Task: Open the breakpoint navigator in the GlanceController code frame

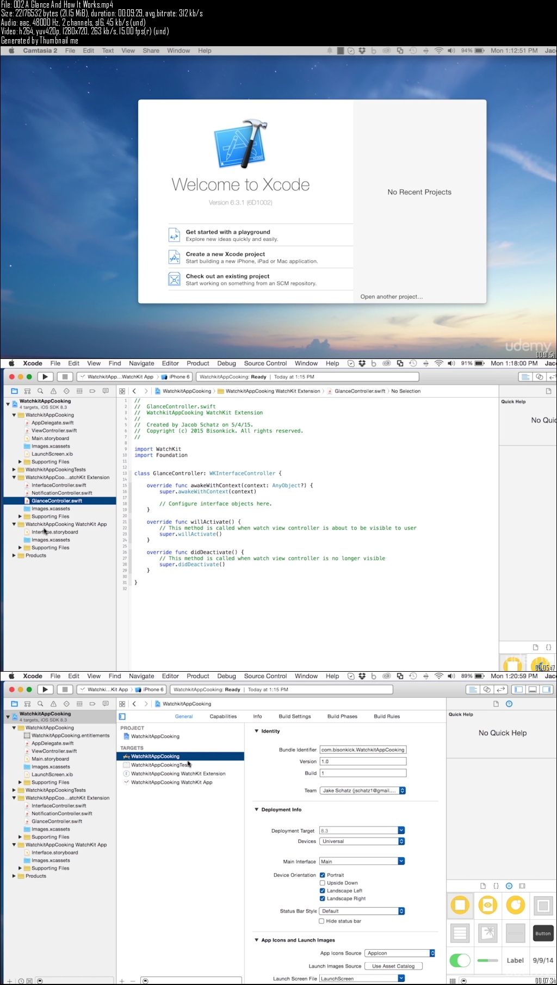Action: [92, 391]
